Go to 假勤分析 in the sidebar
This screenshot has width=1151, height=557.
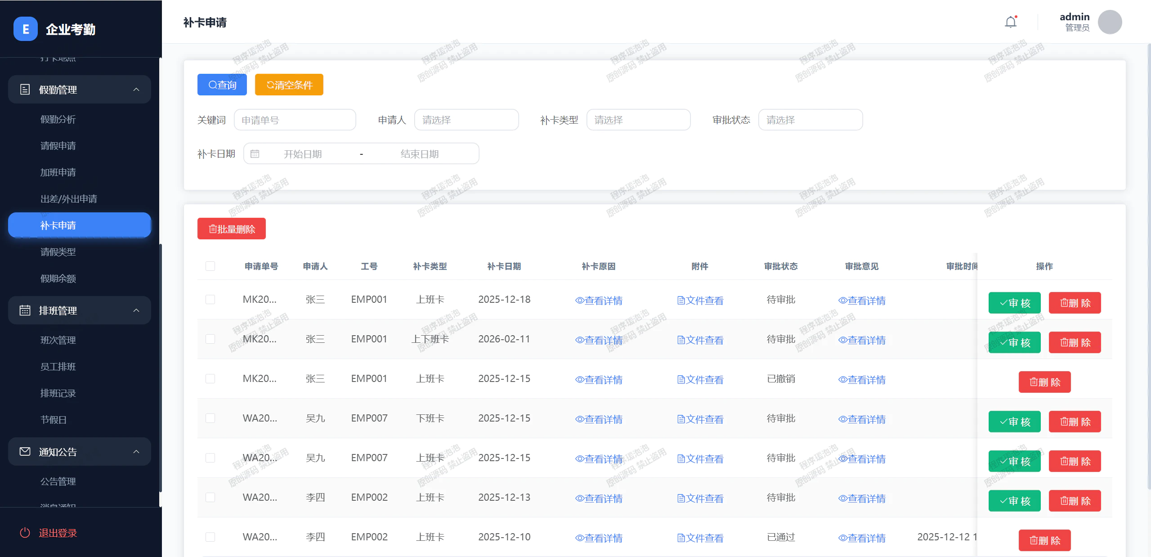(58, 119)
